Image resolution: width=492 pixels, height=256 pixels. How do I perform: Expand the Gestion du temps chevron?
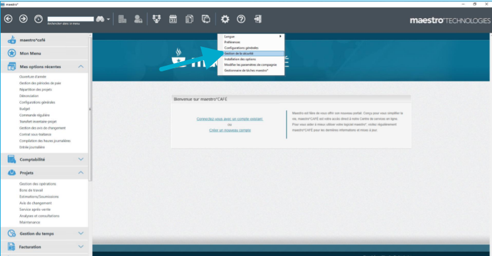click(80, 233)
